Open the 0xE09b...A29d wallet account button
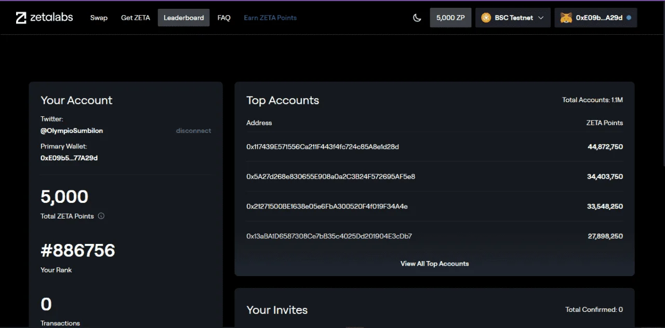This screenshot has height=328, width=665. [596, 18]
